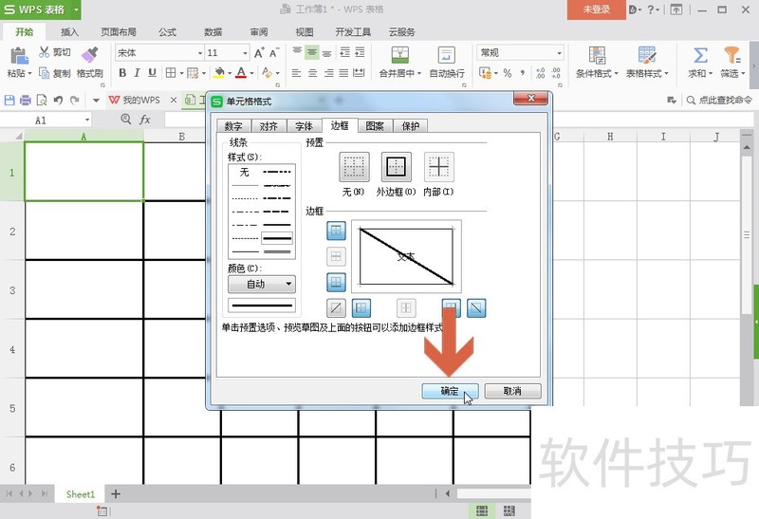Switch to the 字体 tab in dialog
The width and height of the screenshot is (759, 519).
pyautogui.click(x=304, y=126)
